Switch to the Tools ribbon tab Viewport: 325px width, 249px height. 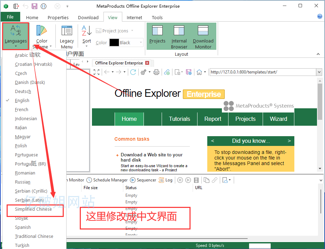[x=157, y=17]
